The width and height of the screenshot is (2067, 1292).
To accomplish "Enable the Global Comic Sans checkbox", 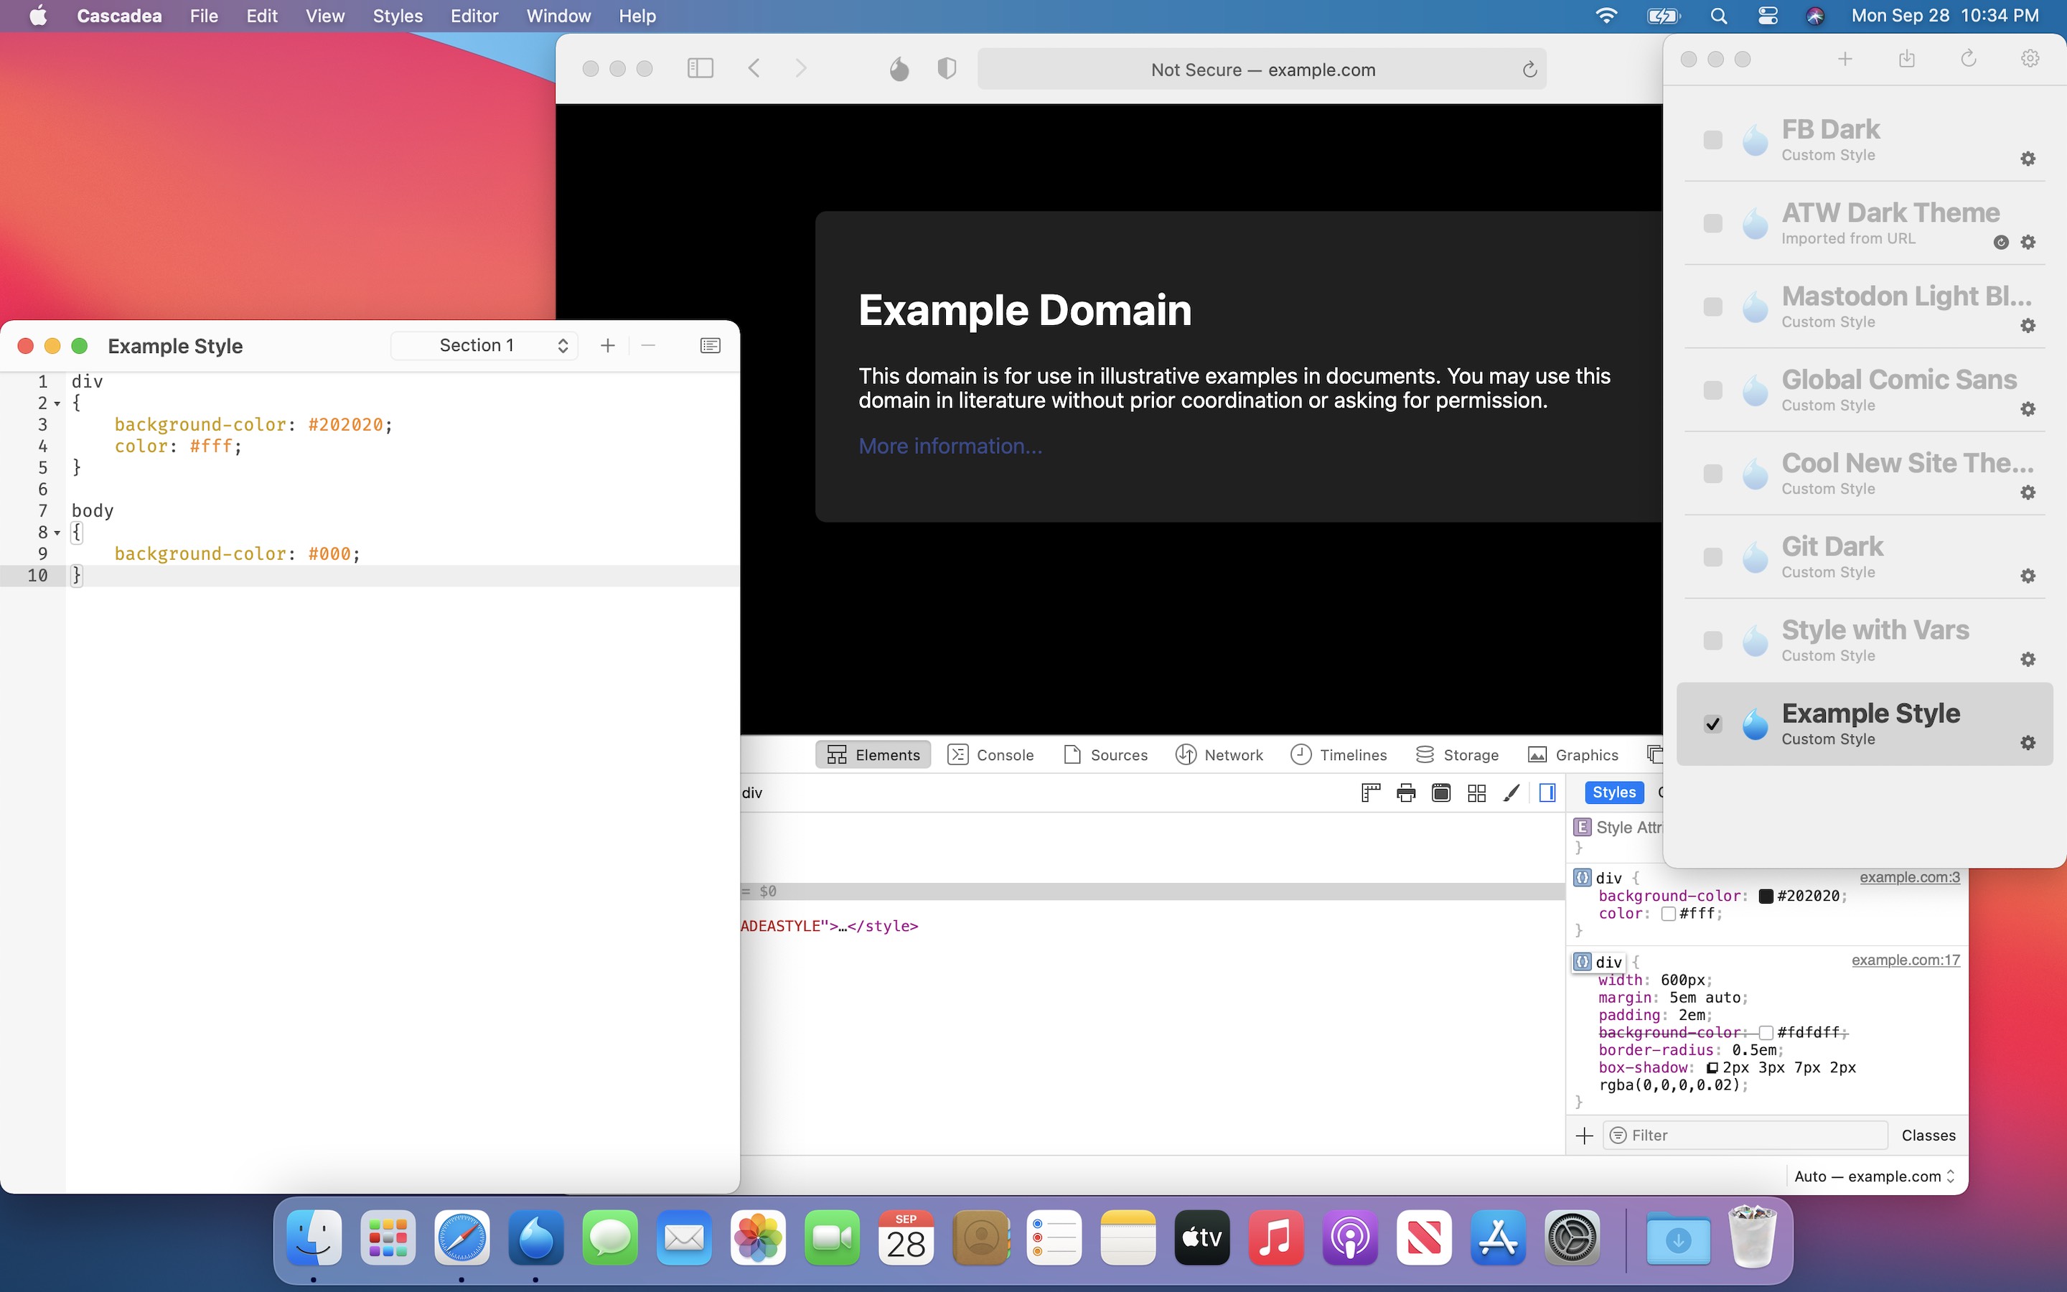I will [x=1712, y=390].
